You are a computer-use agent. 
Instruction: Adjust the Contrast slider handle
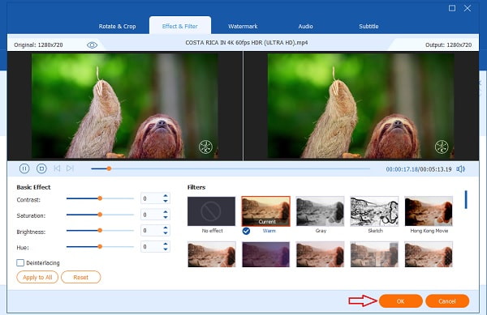pos(100,198)
